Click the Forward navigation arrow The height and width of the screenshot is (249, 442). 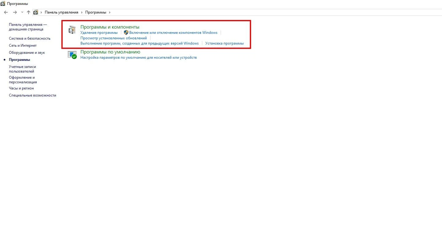(x=15, y=12)
